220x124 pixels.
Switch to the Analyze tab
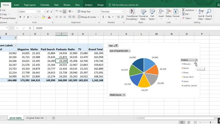point(89,5)
